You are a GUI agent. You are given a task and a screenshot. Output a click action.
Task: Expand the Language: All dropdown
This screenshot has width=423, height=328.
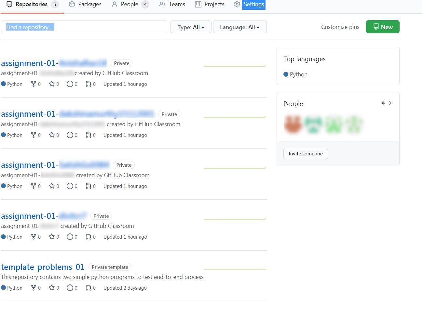coord(240,27)
